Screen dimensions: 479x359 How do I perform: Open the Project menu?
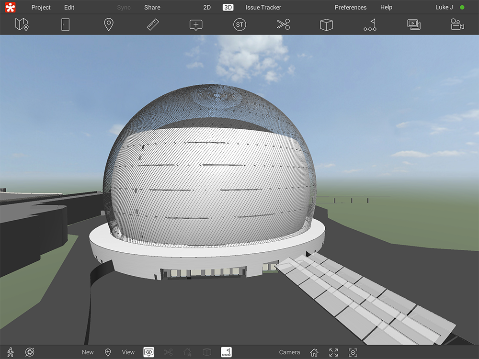41,7
